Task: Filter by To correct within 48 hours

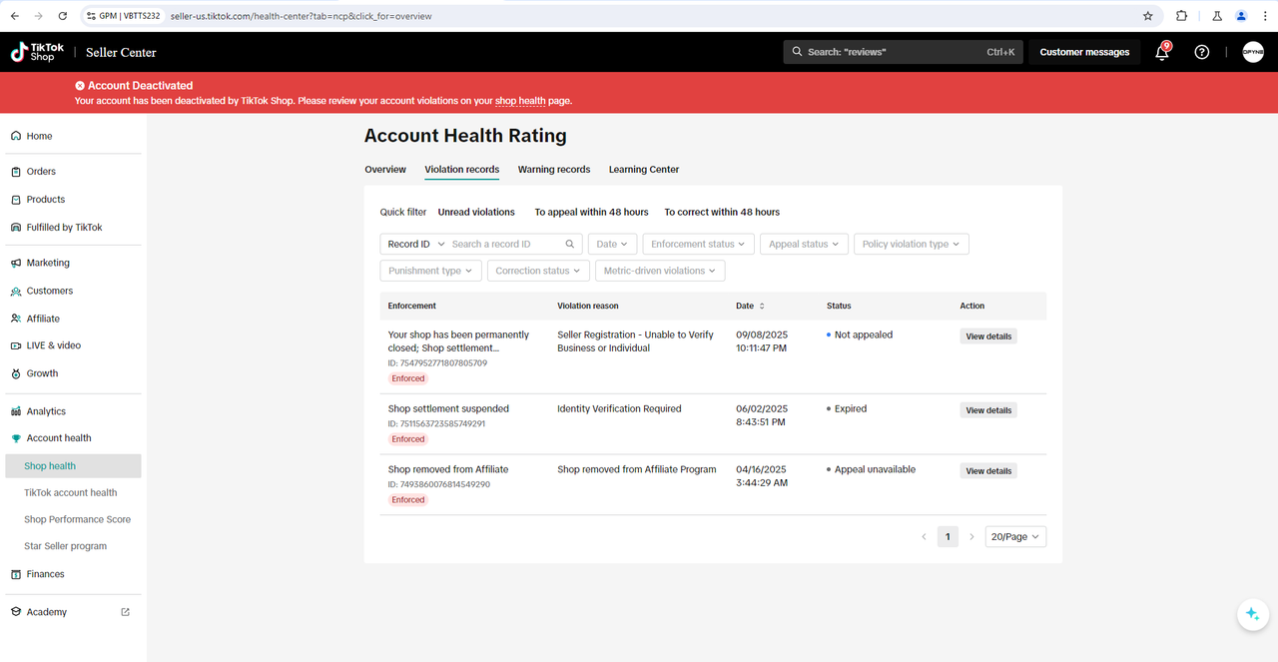Action: pyautogui.click(x=722, y=212)
